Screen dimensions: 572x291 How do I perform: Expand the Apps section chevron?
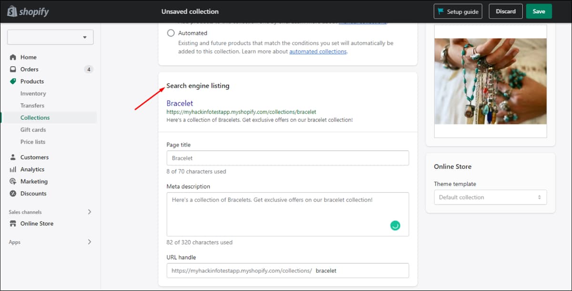tap(89, 242)
